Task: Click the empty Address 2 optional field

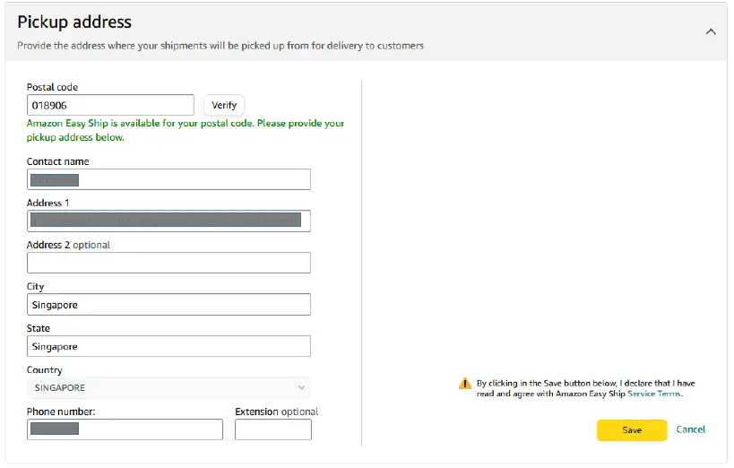Action: [x=168, y=263]
